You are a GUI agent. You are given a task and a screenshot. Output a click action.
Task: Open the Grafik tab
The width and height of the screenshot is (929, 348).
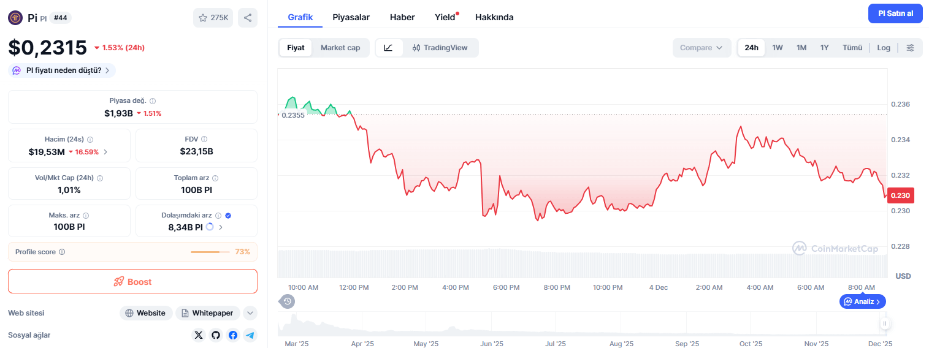pyautogui.click(x=300, y=17)
